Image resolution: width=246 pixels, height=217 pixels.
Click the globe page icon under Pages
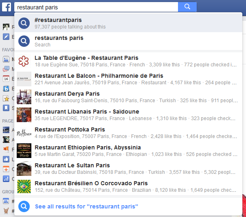(x=6, y=140)
